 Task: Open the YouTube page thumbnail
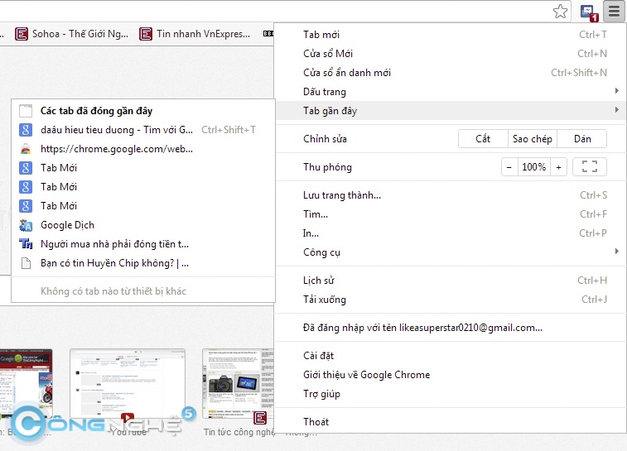[128, 384]
